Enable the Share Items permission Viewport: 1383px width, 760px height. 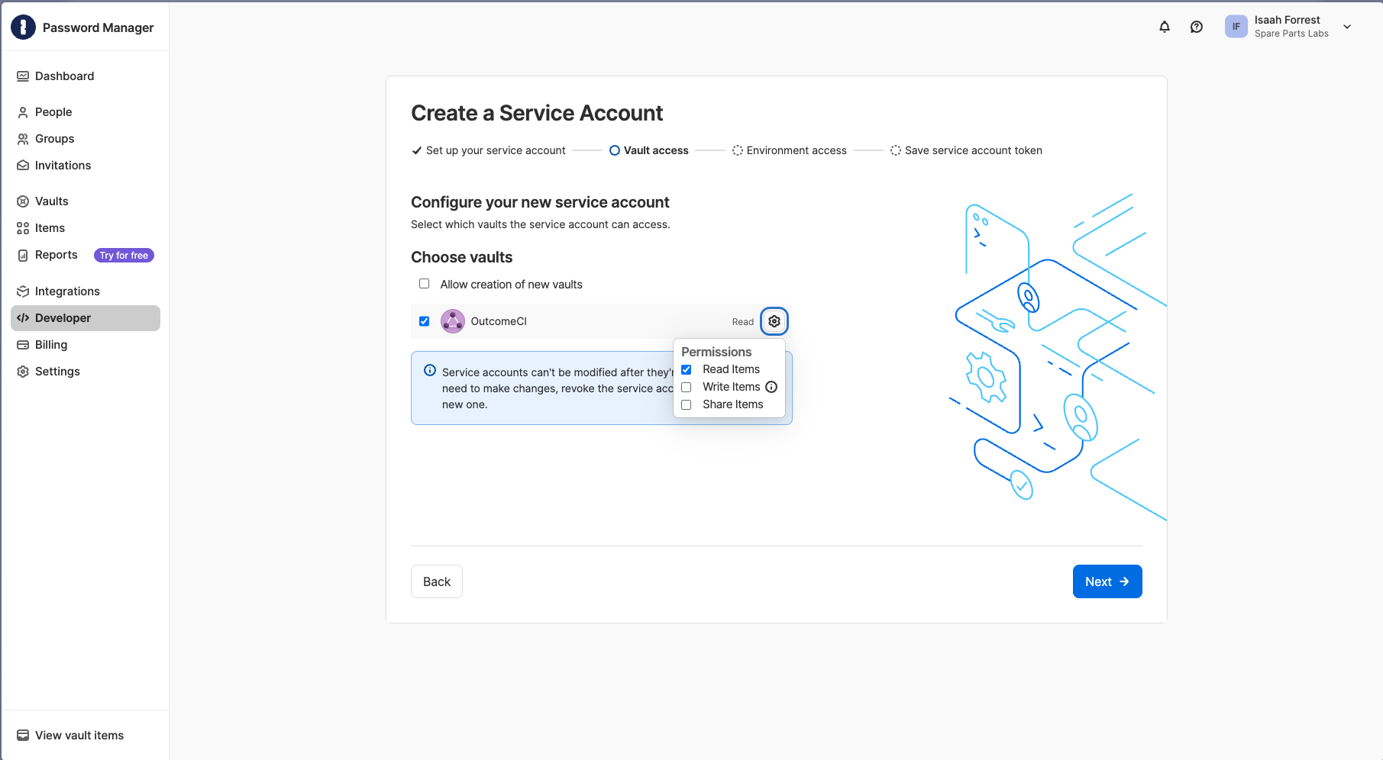pyautogui.click(x=686, y=404)
